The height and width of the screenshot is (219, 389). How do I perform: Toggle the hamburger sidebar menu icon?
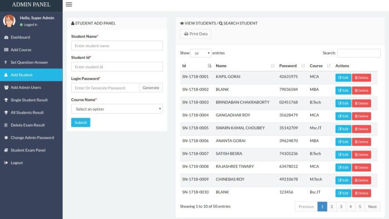69,4
